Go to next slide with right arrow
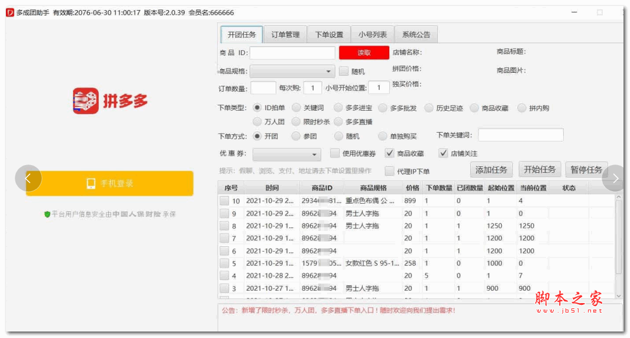This screenshot has width=630, height=338. tap(615, 178)
